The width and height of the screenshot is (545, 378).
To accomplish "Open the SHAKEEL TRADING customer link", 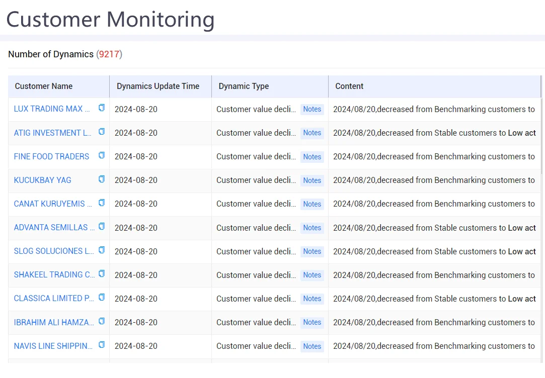I will [54, 275].
